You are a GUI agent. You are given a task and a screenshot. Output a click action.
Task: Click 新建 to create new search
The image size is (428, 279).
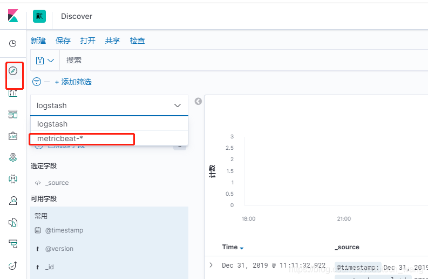point(38,41)
